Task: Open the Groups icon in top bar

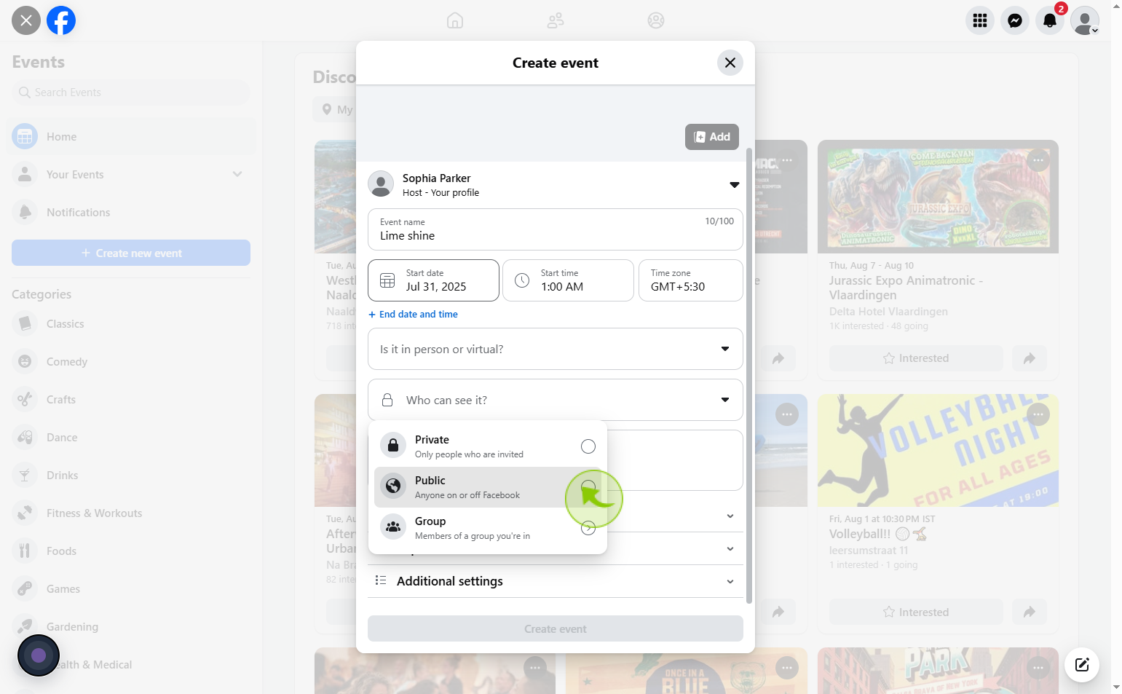Action: [x=656, y=20]
